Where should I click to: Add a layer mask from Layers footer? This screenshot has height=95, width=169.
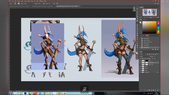point(149,90)
